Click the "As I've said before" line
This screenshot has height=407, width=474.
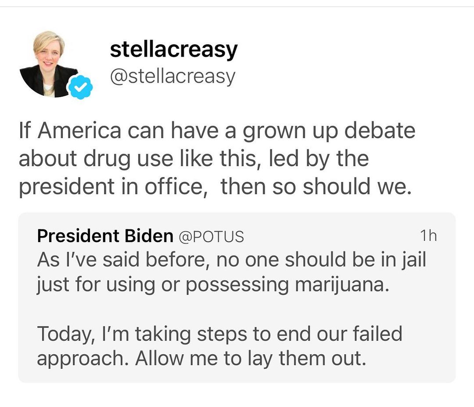click(x=231, y=260)
